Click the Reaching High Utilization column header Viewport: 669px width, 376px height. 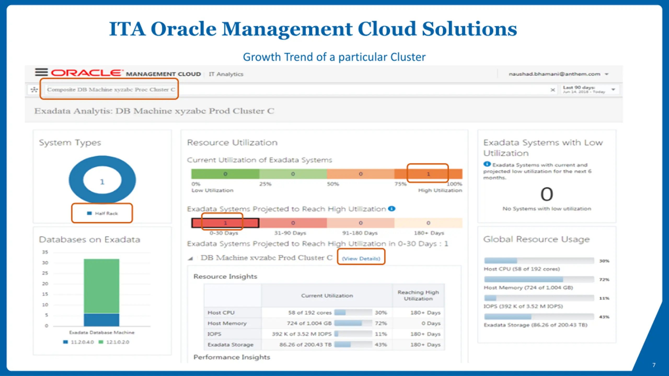pos(418,295)
